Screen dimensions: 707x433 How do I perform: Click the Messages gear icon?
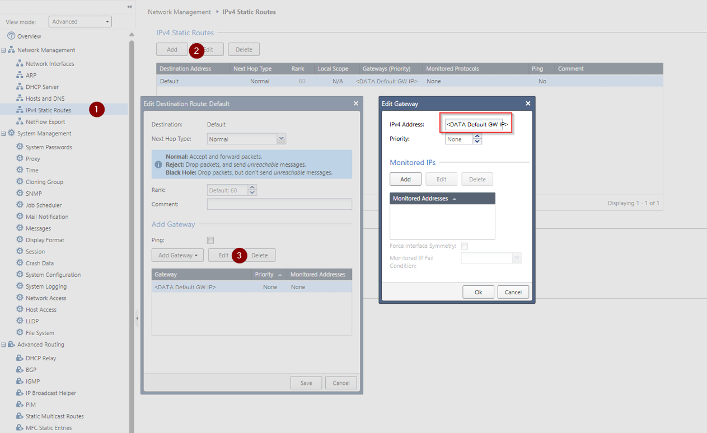pos(20,228)
